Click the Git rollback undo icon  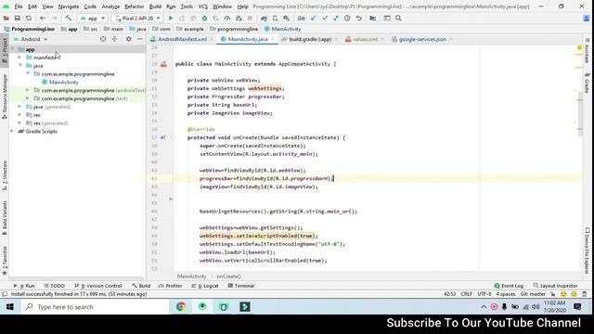click(x=358, y=19)
